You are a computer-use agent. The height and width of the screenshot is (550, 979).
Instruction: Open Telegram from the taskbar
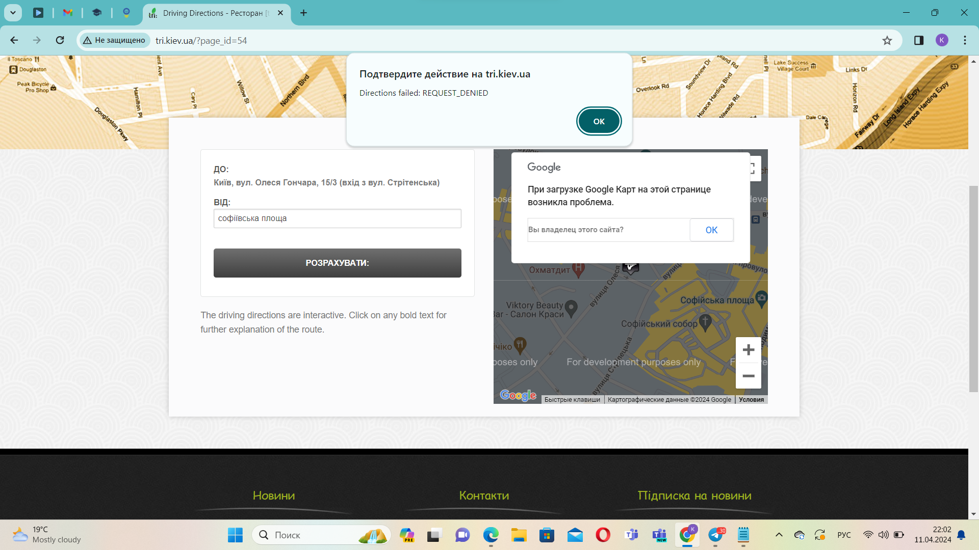click(x=716, y=535)
